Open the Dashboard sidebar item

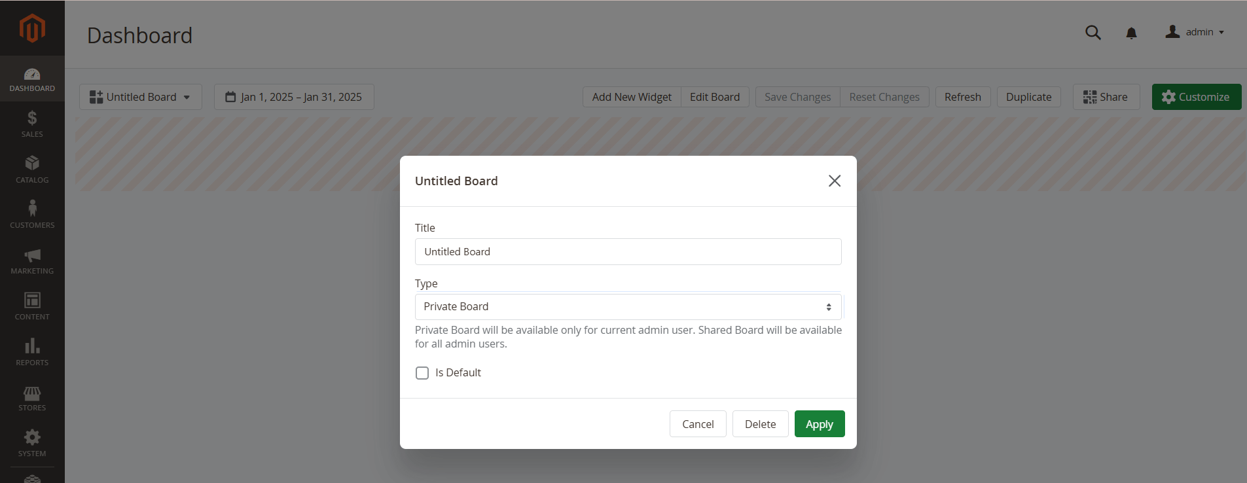pos(32,79)
